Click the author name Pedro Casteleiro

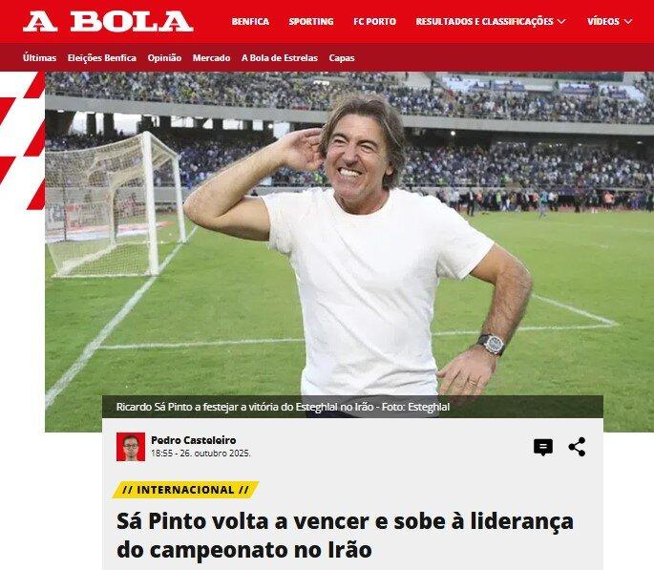pos(194,440)
